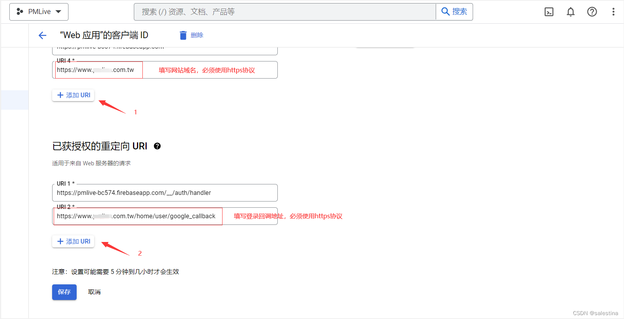
Task: Click the partially visible URI 3 field at top
Action: (165, 51)
